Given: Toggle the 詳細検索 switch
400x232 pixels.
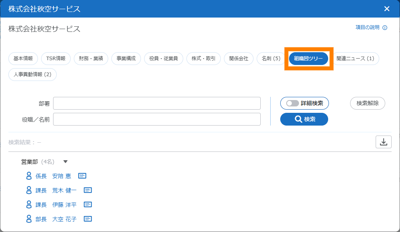Looking at the screenshot, I should tap(293, 103).
